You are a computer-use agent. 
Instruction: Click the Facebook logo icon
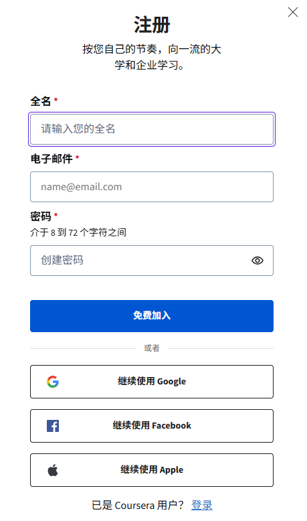tap(53, 426)
